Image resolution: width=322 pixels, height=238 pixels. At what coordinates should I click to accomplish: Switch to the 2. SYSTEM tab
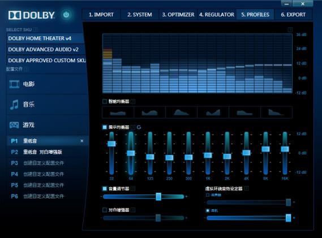point(140,15)
